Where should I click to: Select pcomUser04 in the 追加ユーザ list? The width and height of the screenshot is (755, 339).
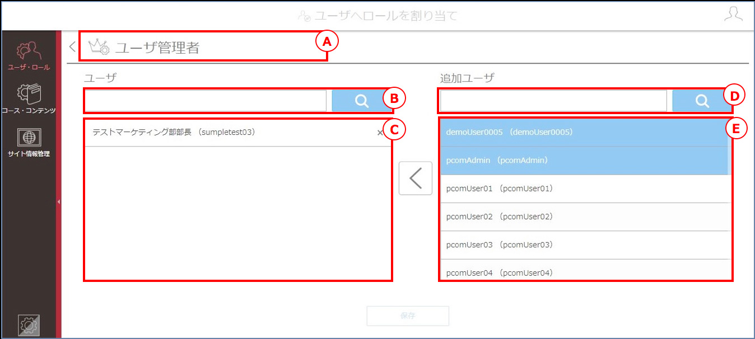point(584,270)
